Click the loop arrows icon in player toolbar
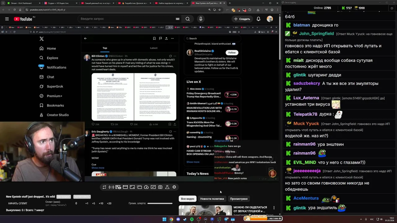This screenshot has height=223, width=397. (x=105, y=187)
